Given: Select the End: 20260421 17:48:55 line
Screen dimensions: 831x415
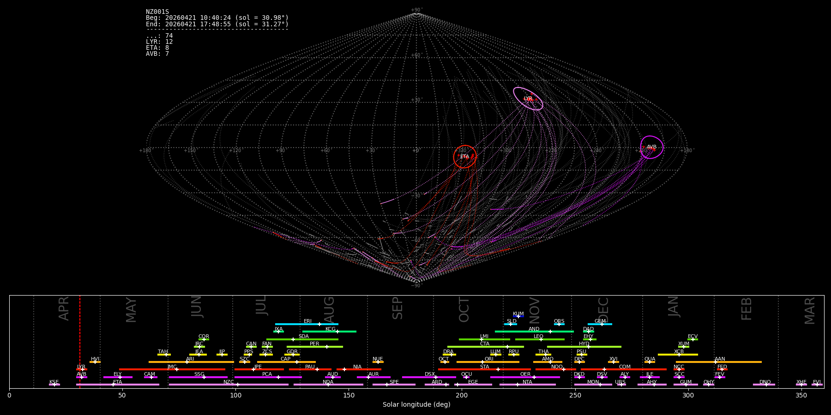Looking at the screenshot, I should 217,24.
